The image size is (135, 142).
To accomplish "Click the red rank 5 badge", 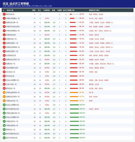I will (4, 31).
